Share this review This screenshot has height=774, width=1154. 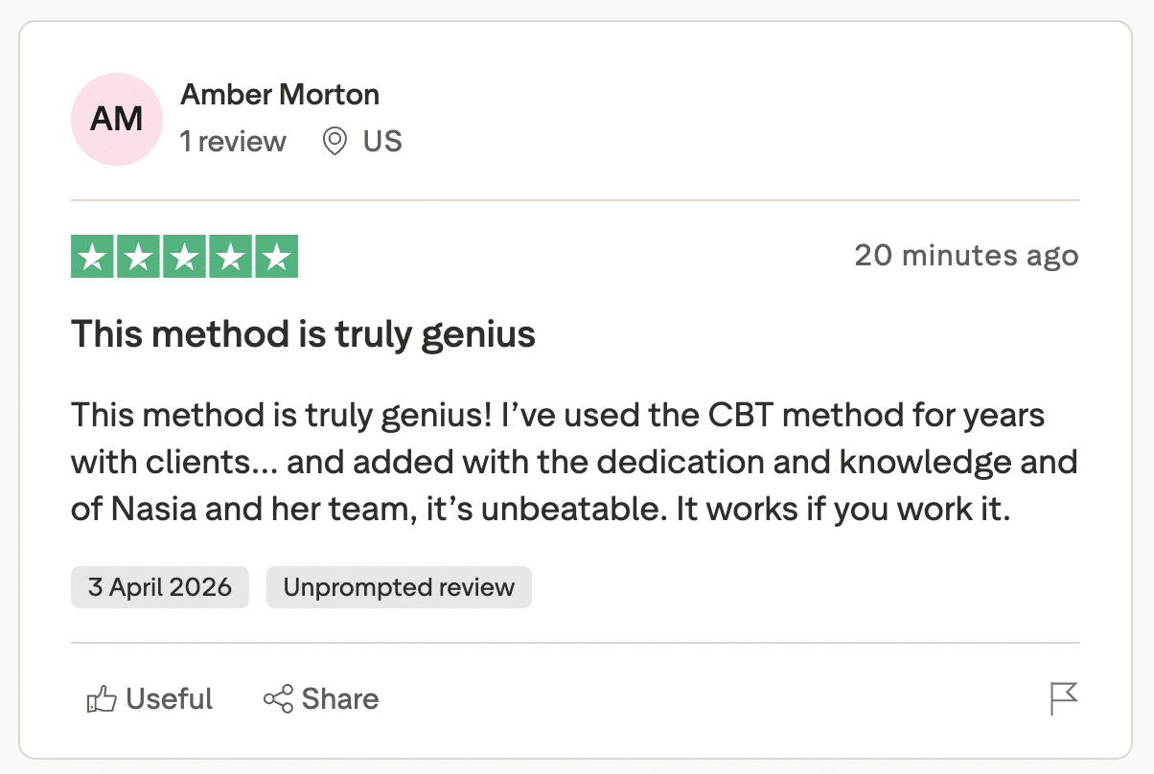pos(321,698)
